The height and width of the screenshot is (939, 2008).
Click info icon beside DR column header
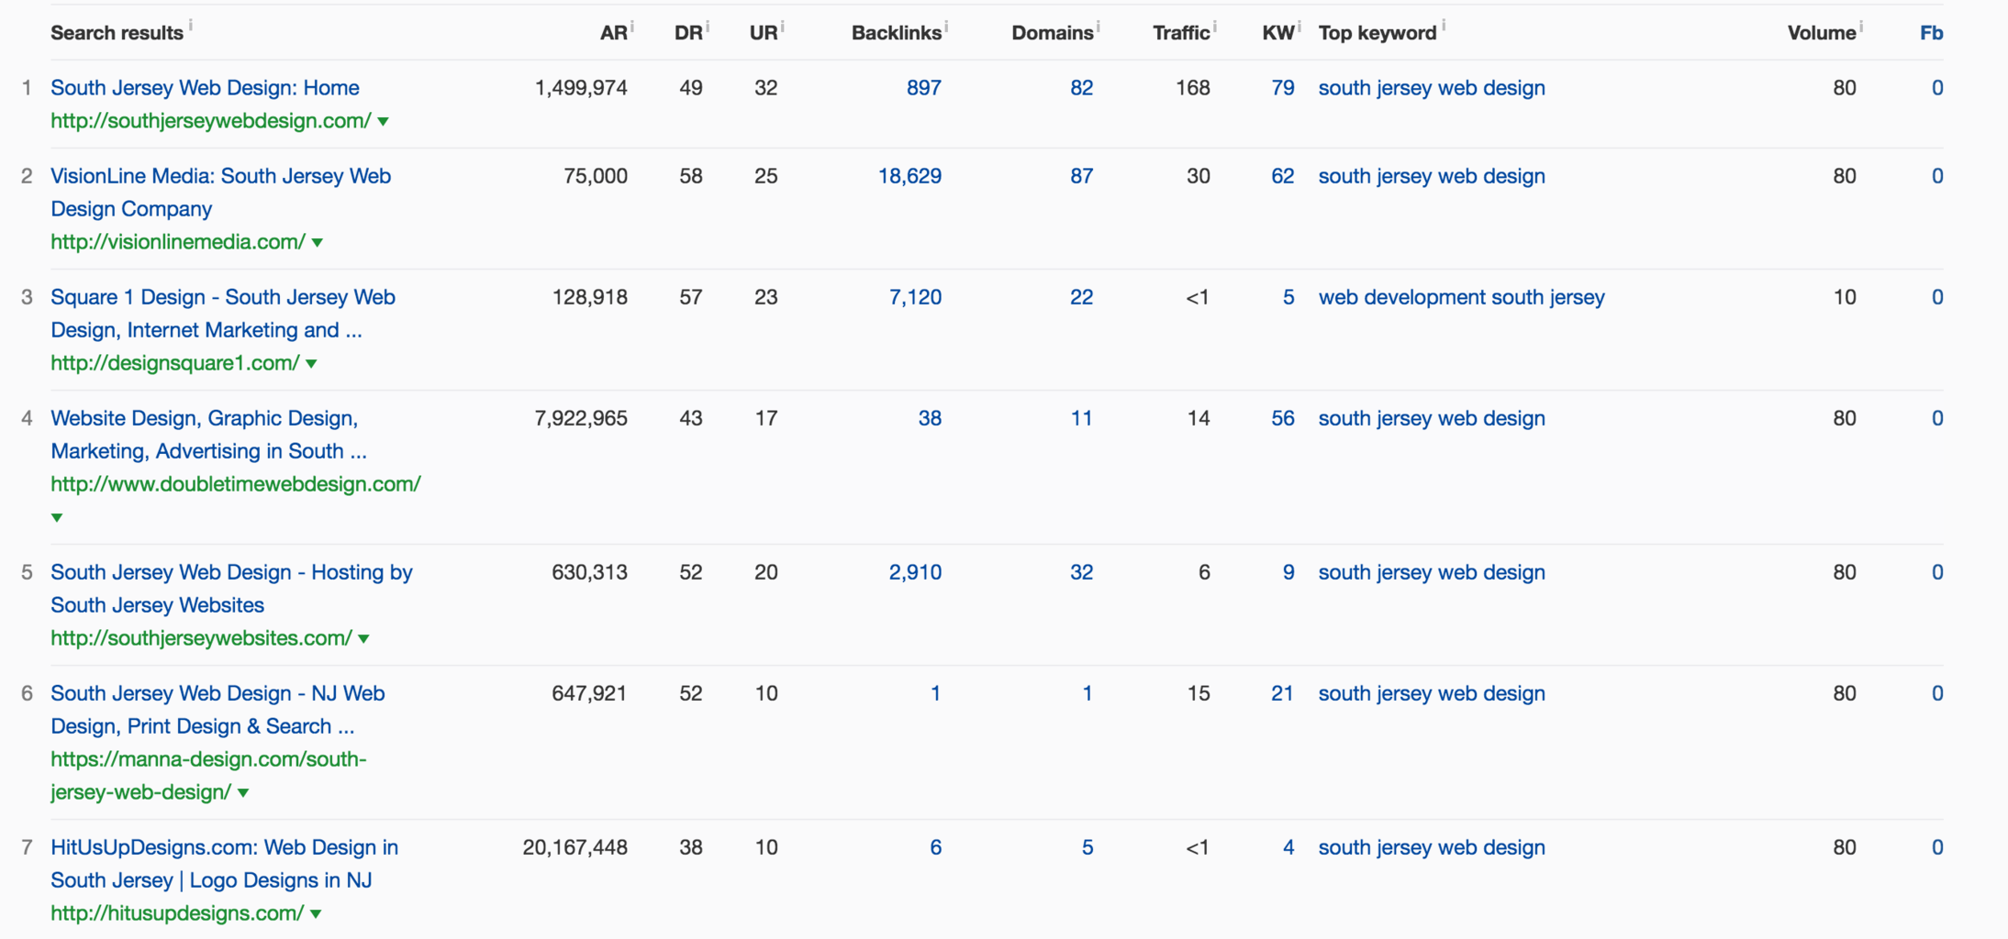[708, 26]
